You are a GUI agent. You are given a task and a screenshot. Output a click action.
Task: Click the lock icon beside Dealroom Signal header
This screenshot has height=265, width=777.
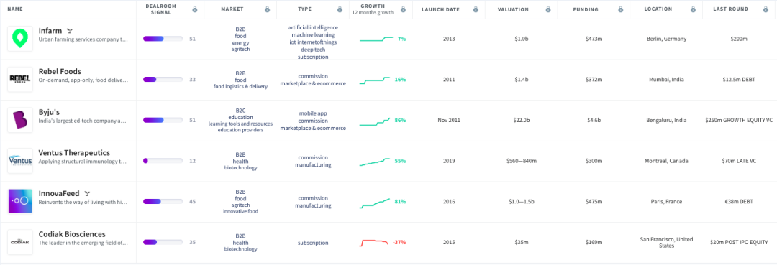[195, 9]
